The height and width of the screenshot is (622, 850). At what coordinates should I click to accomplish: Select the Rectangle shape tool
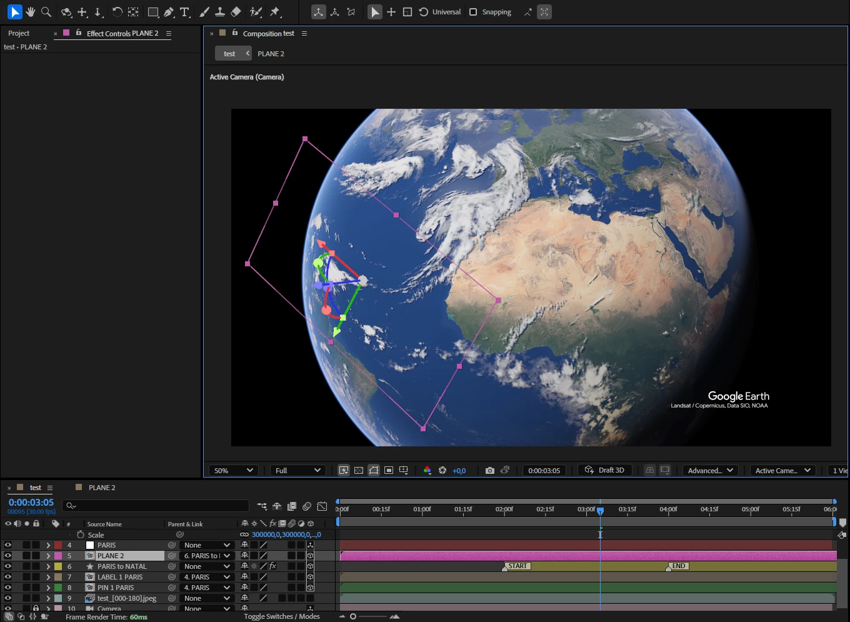(x=152, y=12)
